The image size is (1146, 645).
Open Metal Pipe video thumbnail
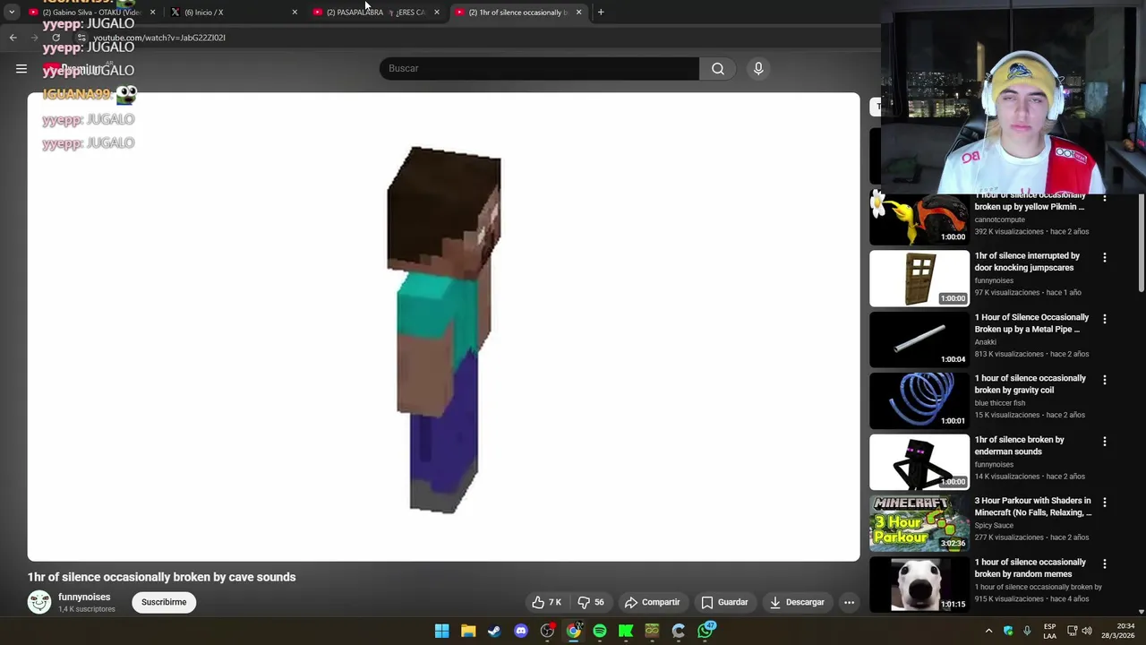[919, 340]
